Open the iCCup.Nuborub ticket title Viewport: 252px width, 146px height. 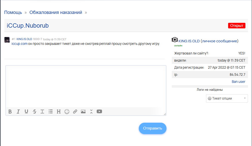point(28,26)
